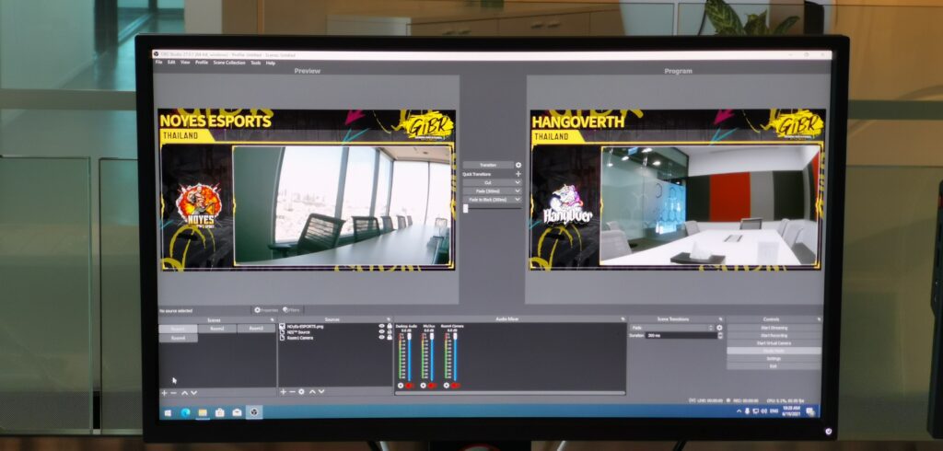
Task: Open Help menu
Action: coord(271,63)
